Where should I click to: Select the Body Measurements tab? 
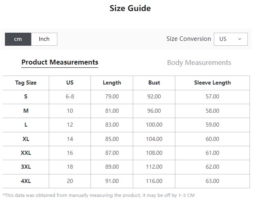pos(199,62)
